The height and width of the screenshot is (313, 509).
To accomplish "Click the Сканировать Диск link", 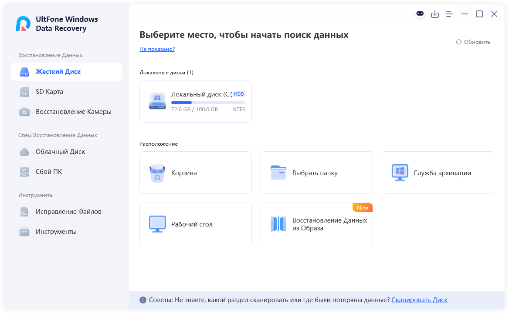I will click(419, 300).
